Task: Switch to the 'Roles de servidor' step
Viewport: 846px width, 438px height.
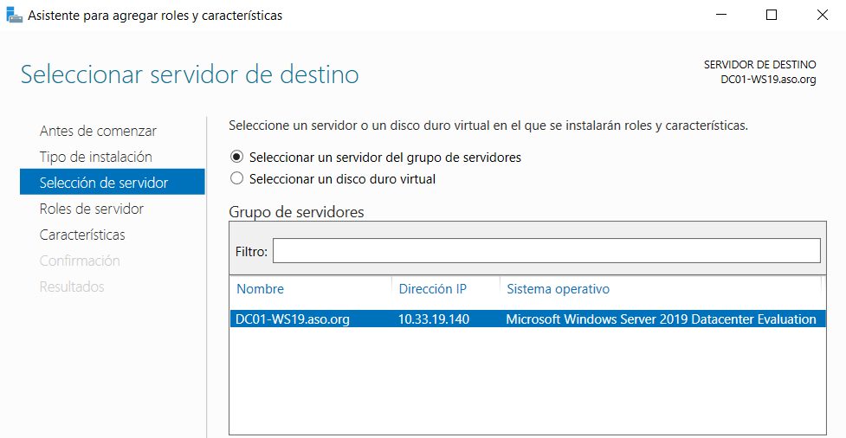Action: coord(92,209)
